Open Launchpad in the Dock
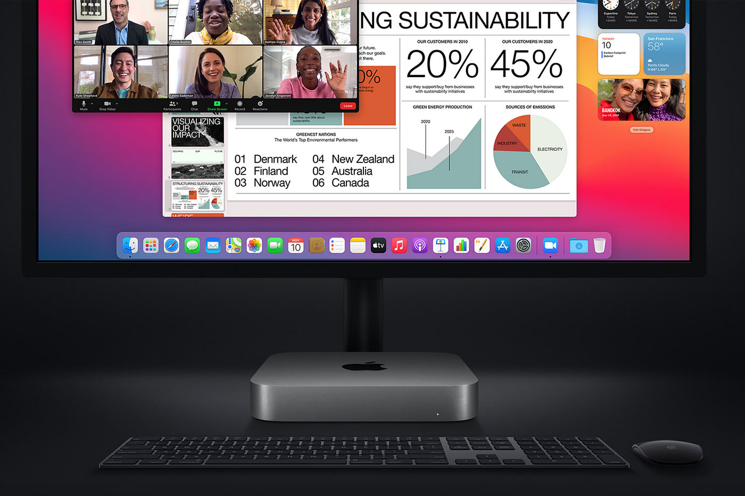Image resolution: width=745 pixels, height=496 pixels. 151,245
